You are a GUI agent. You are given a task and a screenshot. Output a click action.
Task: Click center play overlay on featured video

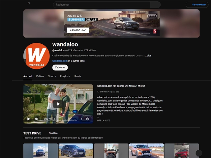(x=58, y=104)
